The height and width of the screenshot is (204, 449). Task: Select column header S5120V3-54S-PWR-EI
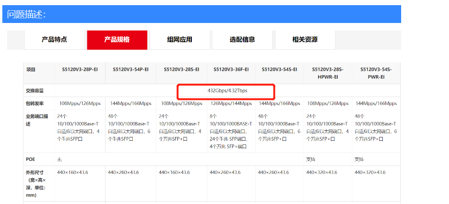(376, 73)
